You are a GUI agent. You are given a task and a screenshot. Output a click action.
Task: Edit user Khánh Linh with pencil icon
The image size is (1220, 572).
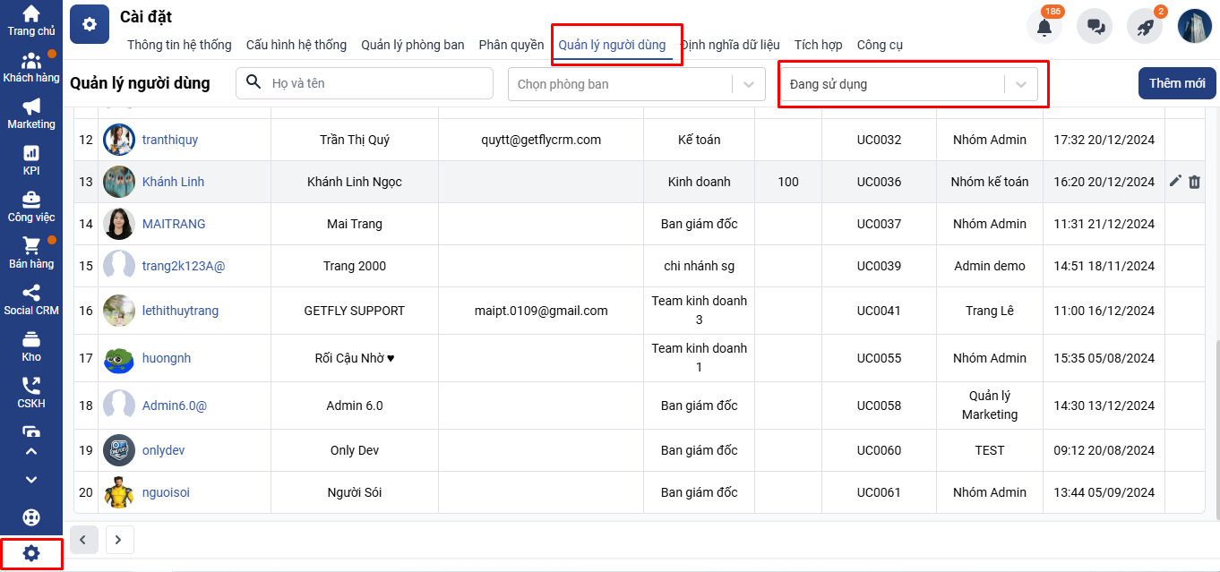coord(1175,182)
